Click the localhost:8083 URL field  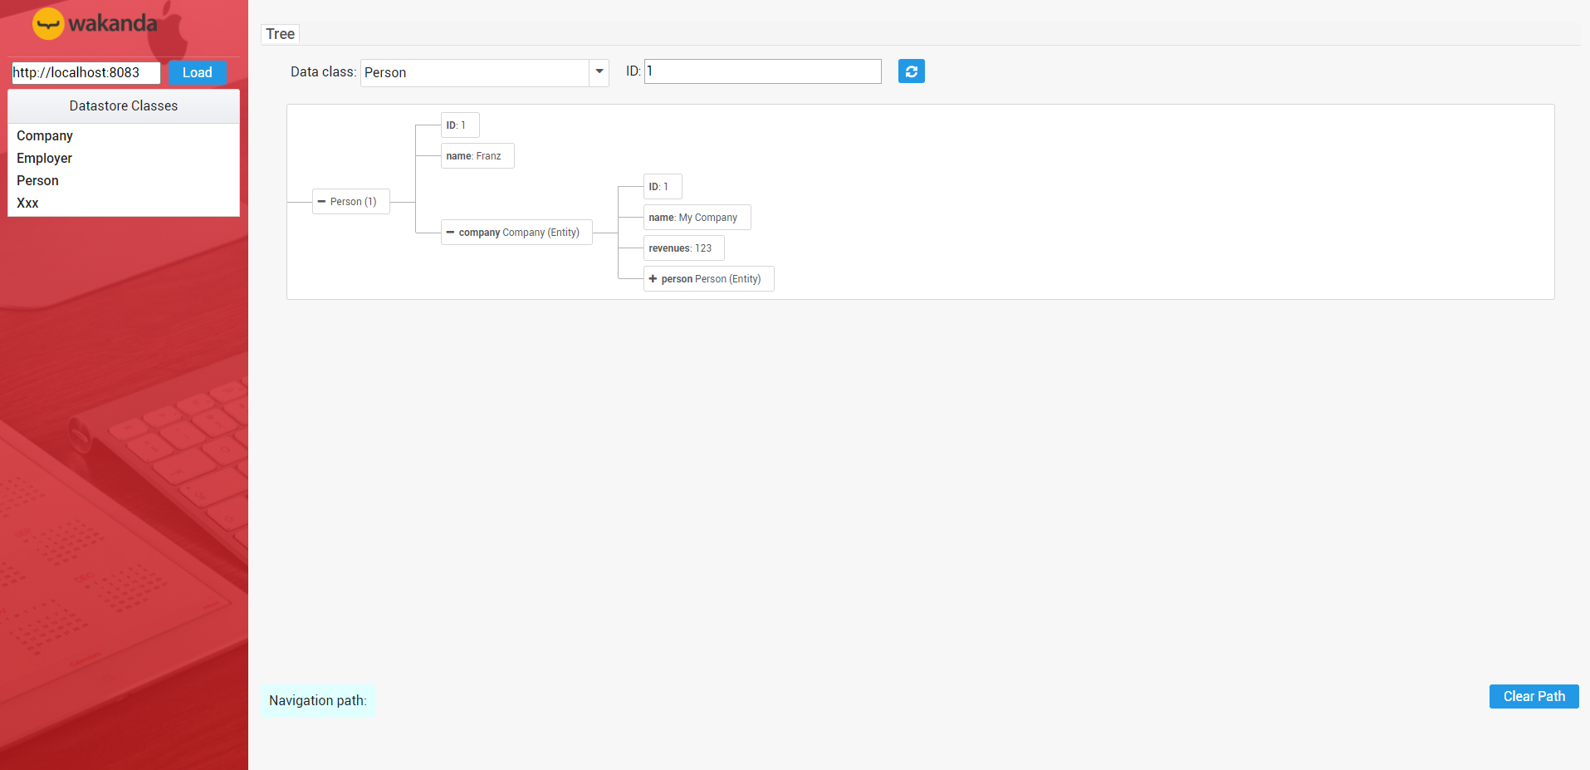(84, 72)
